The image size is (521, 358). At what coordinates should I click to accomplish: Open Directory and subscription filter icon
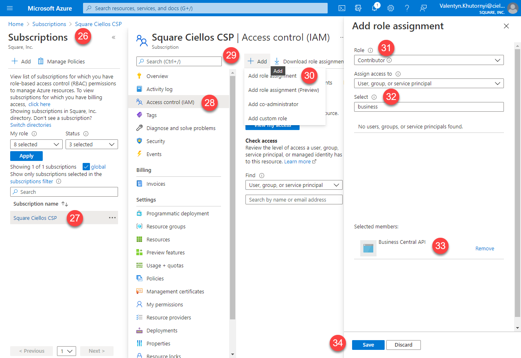[358, 8]
